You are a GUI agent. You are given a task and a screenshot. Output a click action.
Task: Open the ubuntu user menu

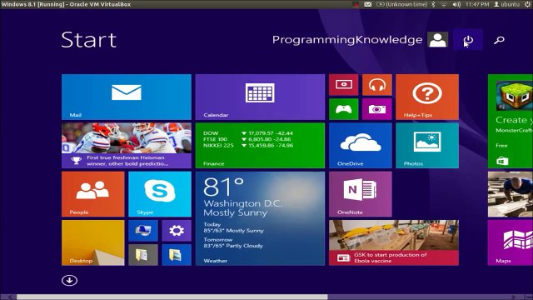(x=506, y=4)
